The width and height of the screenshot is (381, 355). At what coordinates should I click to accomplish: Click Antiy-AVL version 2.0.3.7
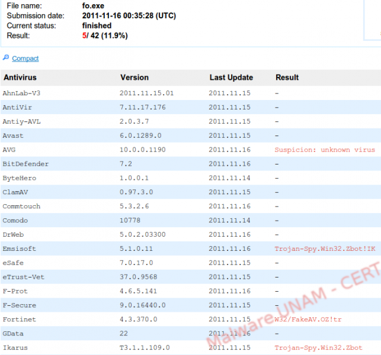(x=134, y=121)
